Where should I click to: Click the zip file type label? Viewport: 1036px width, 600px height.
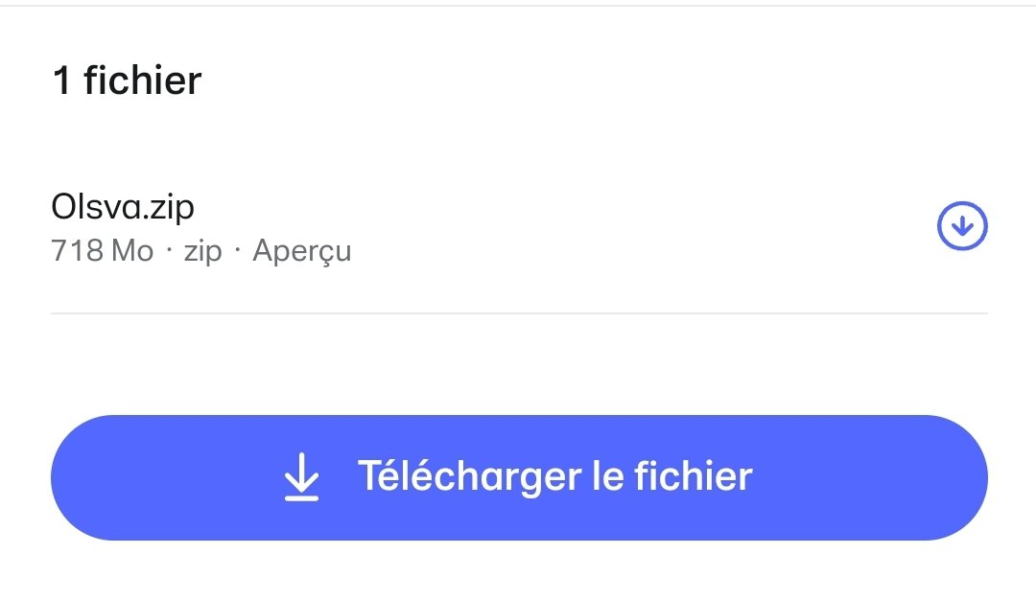(x=202, y=252)
